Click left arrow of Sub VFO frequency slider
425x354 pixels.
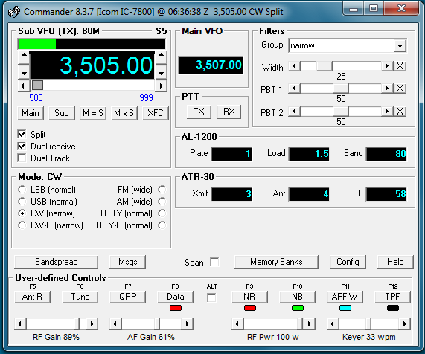23,86
